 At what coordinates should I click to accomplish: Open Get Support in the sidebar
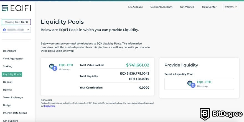[10, 121]
